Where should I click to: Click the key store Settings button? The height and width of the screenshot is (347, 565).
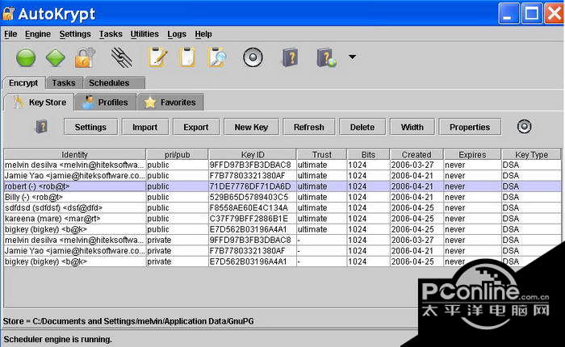(90, 127)
